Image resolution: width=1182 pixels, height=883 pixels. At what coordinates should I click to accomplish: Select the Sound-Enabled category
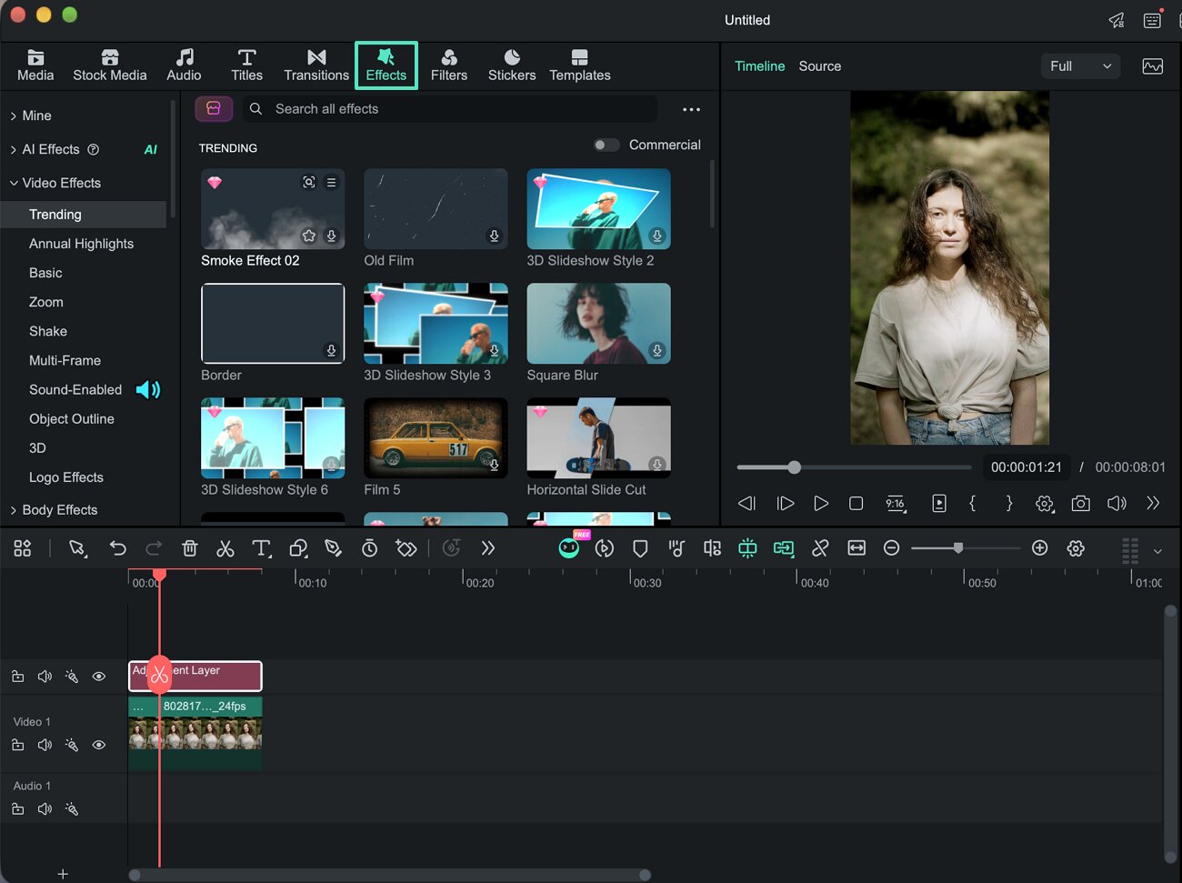pos(75,389)
